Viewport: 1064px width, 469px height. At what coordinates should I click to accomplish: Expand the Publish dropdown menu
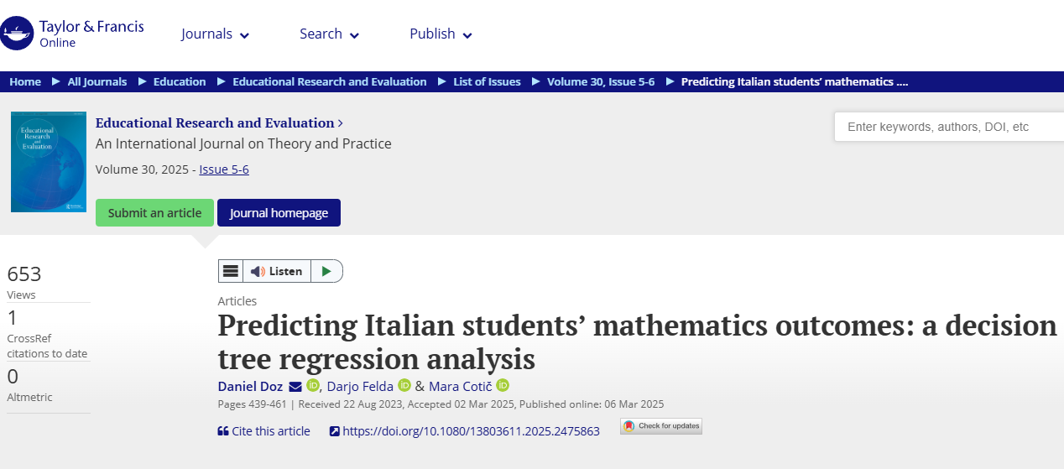pyautogui.click(x=441, y=34)
